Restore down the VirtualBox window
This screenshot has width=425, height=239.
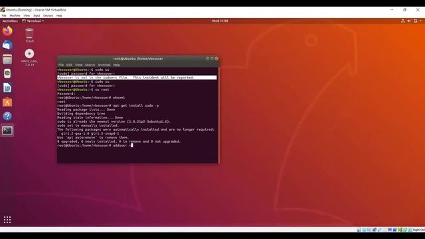pos(404,10)
